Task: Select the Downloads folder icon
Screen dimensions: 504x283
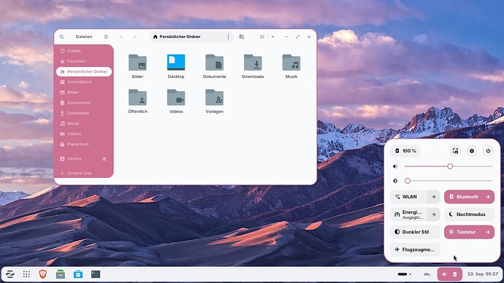Action: tap(253, 63)
